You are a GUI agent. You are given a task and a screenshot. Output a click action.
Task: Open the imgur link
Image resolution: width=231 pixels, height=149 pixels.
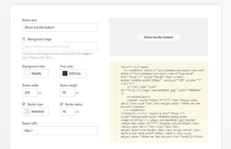click(x=86, y=54)
